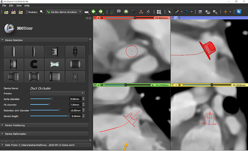Open the Edit menu
Image resolution: width=248 pixels, height=151 pixels.
12,6
